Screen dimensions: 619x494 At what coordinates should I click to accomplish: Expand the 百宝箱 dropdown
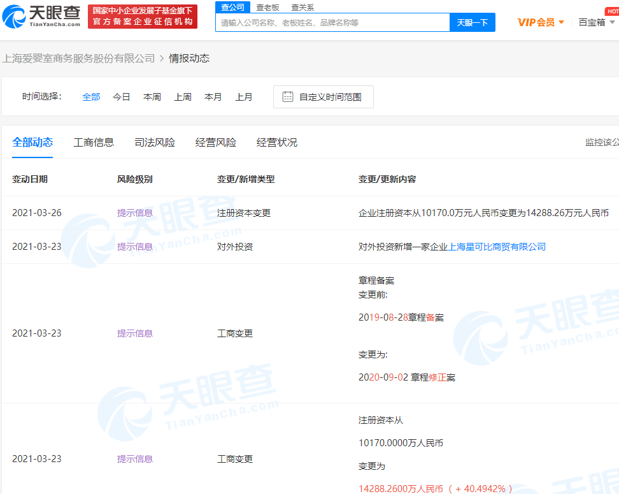(x=597, y=22)
